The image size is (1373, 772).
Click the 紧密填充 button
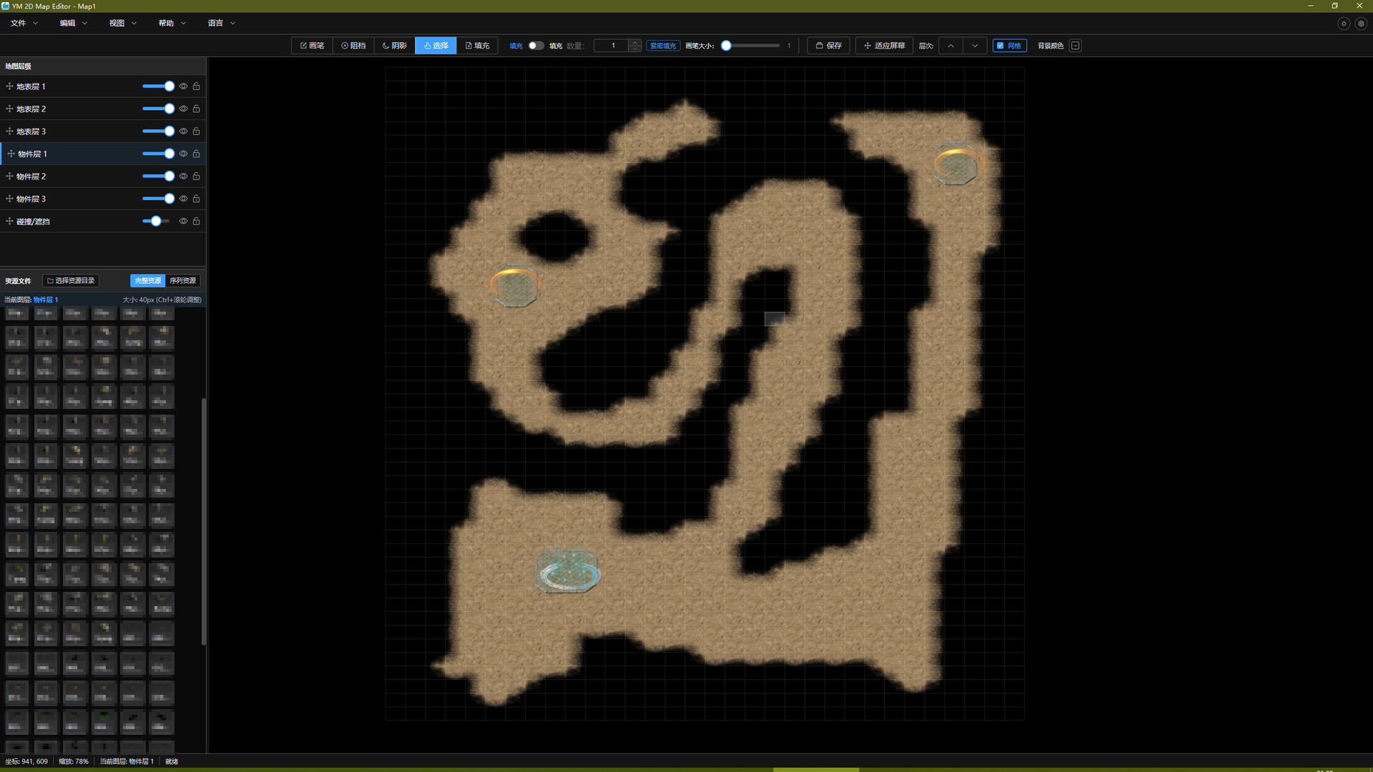pyautogui.click(x=663, y=46)
